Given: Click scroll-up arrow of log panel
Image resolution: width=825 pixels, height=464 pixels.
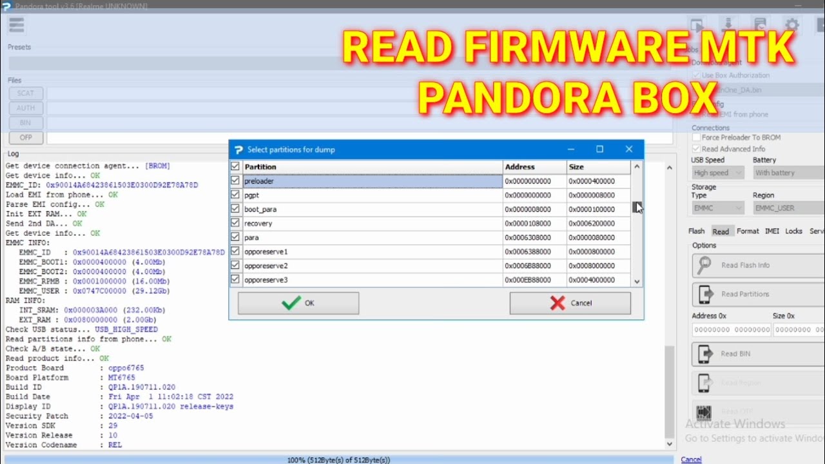Looking at the screenshot, I should [x=670, y=168].
